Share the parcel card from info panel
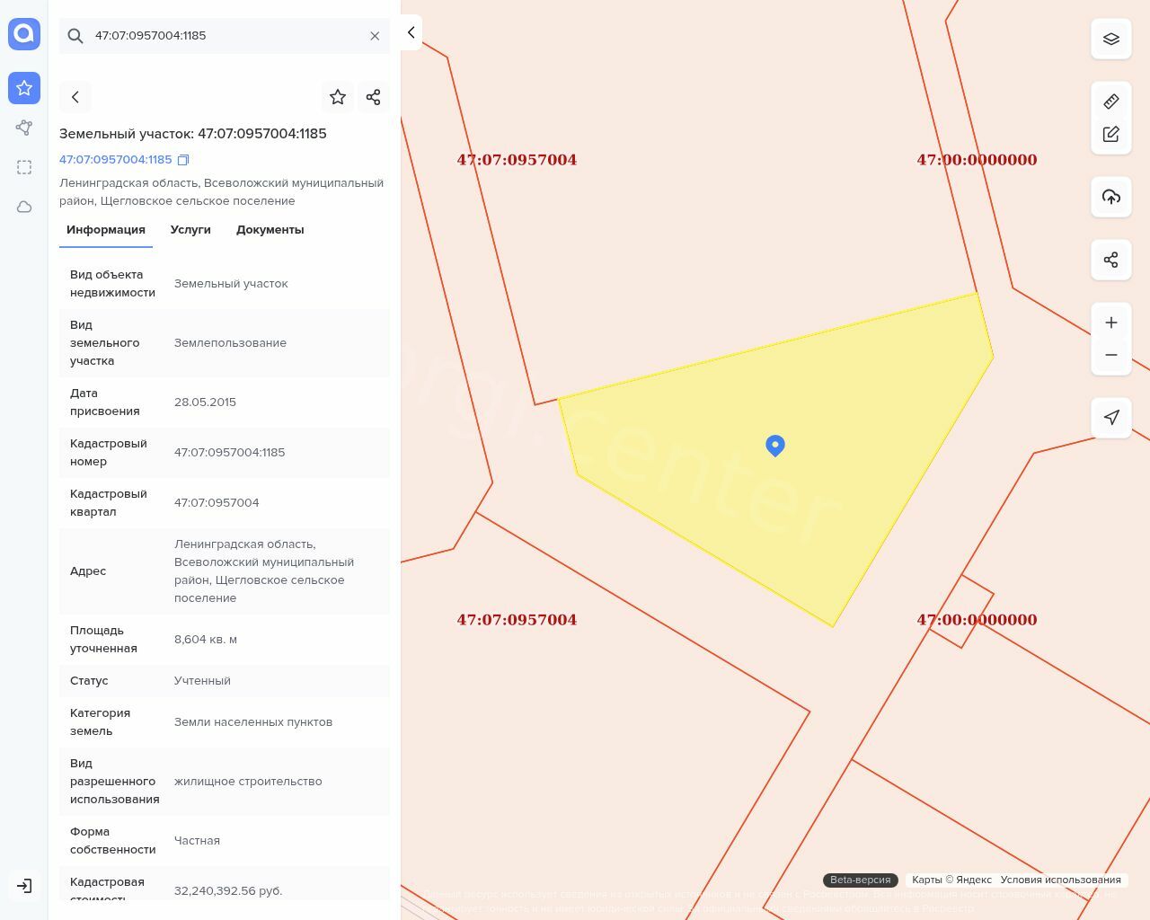 pos(374,97)
